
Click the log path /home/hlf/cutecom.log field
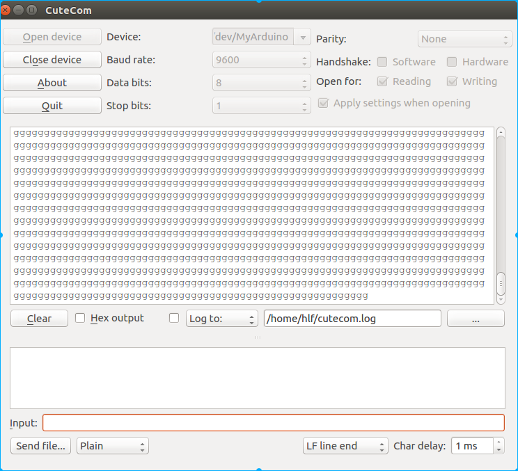tap(352, 319)
